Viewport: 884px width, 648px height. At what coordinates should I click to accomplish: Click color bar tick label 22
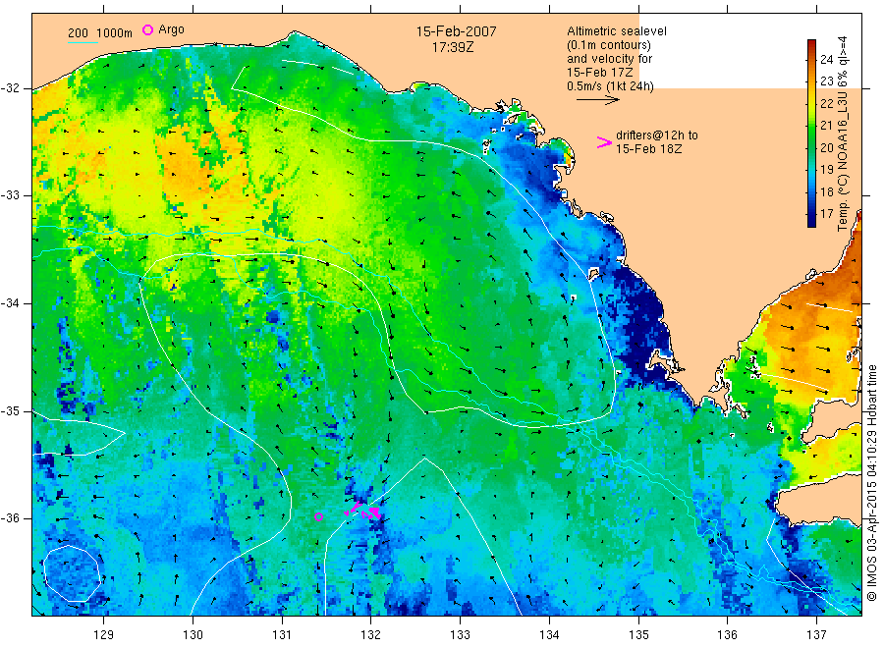point(826,104)
